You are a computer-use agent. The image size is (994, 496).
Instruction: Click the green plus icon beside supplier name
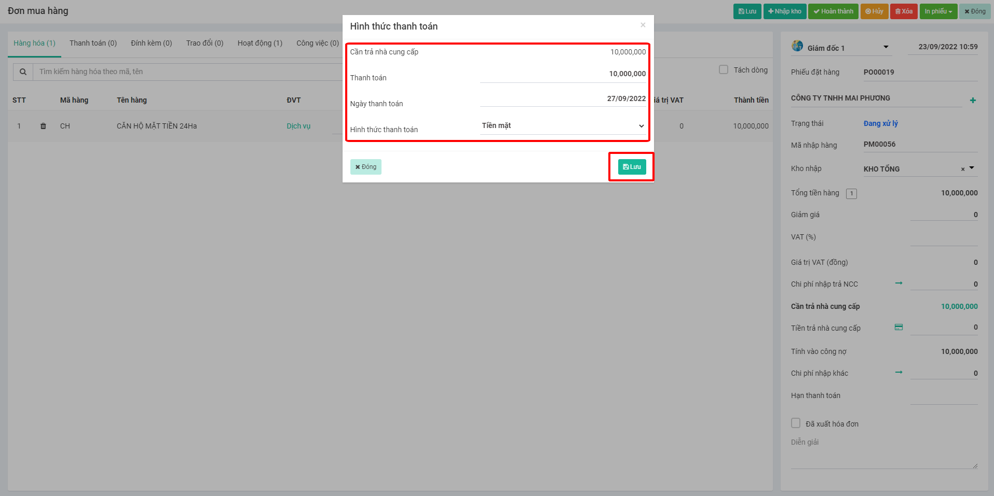(x=973, y=101)
